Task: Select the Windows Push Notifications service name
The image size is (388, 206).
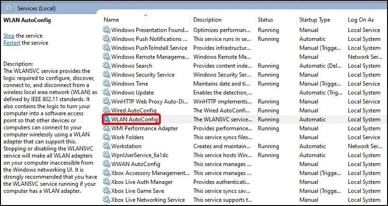Action: click(149, 39)
